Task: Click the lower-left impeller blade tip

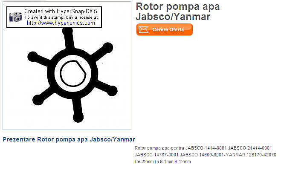Action: click(38, 100)
